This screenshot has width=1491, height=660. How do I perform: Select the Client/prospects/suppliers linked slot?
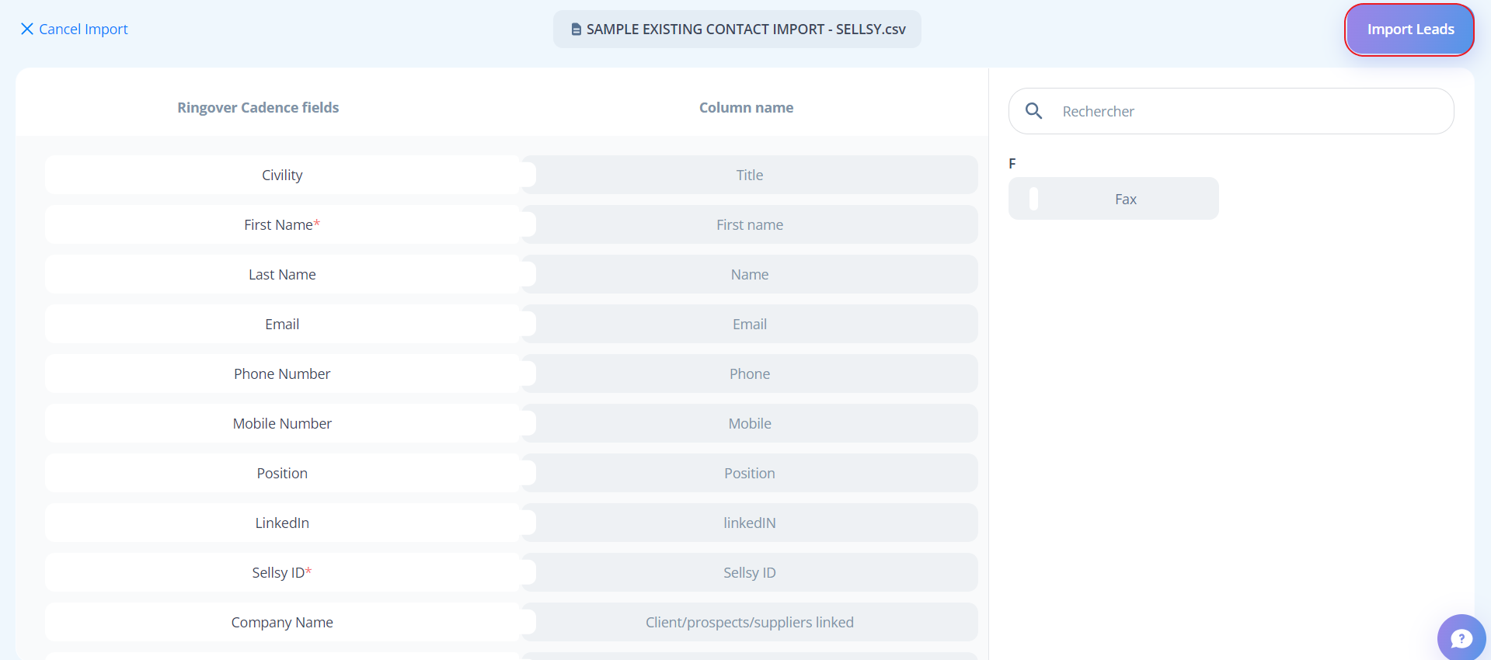click(750, 622)
